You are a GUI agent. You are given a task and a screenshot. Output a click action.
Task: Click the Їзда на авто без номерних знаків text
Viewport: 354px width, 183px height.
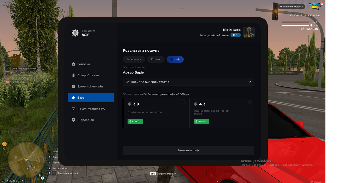[x=212, y=112]
